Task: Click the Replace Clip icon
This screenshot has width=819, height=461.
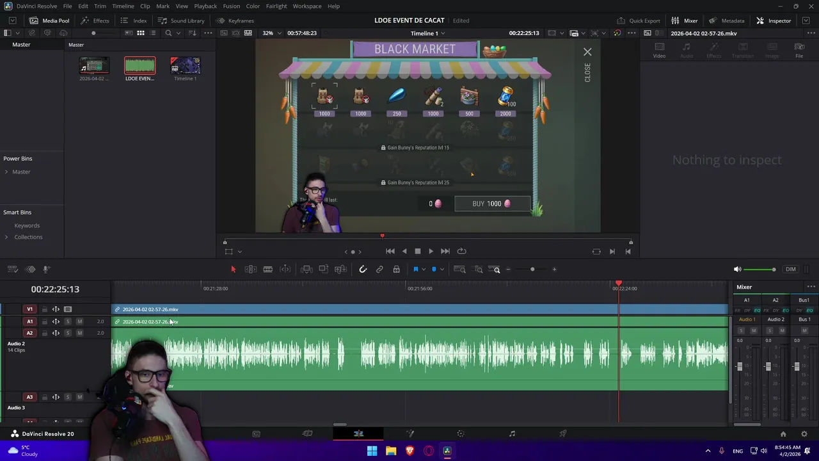Action: pos(340,270)
